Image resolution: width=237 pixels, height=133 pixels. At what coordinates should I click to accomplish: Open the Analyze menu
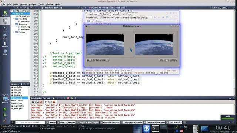(x=32, y=4)
